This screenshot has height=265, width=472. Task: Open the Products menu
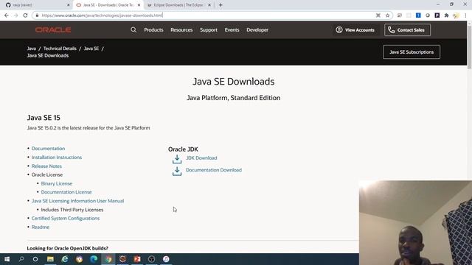pos(153,29)
